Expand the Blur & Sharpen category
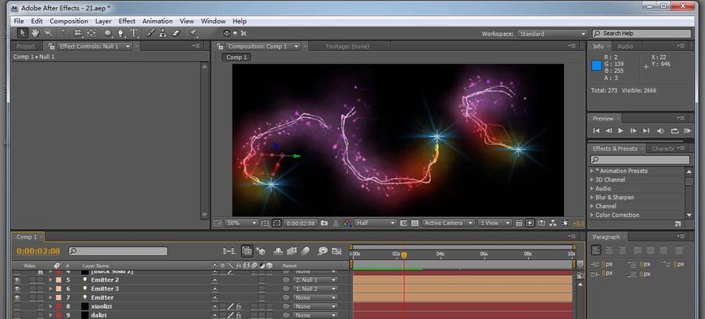 pyautogui.click(x=592, y=198)
